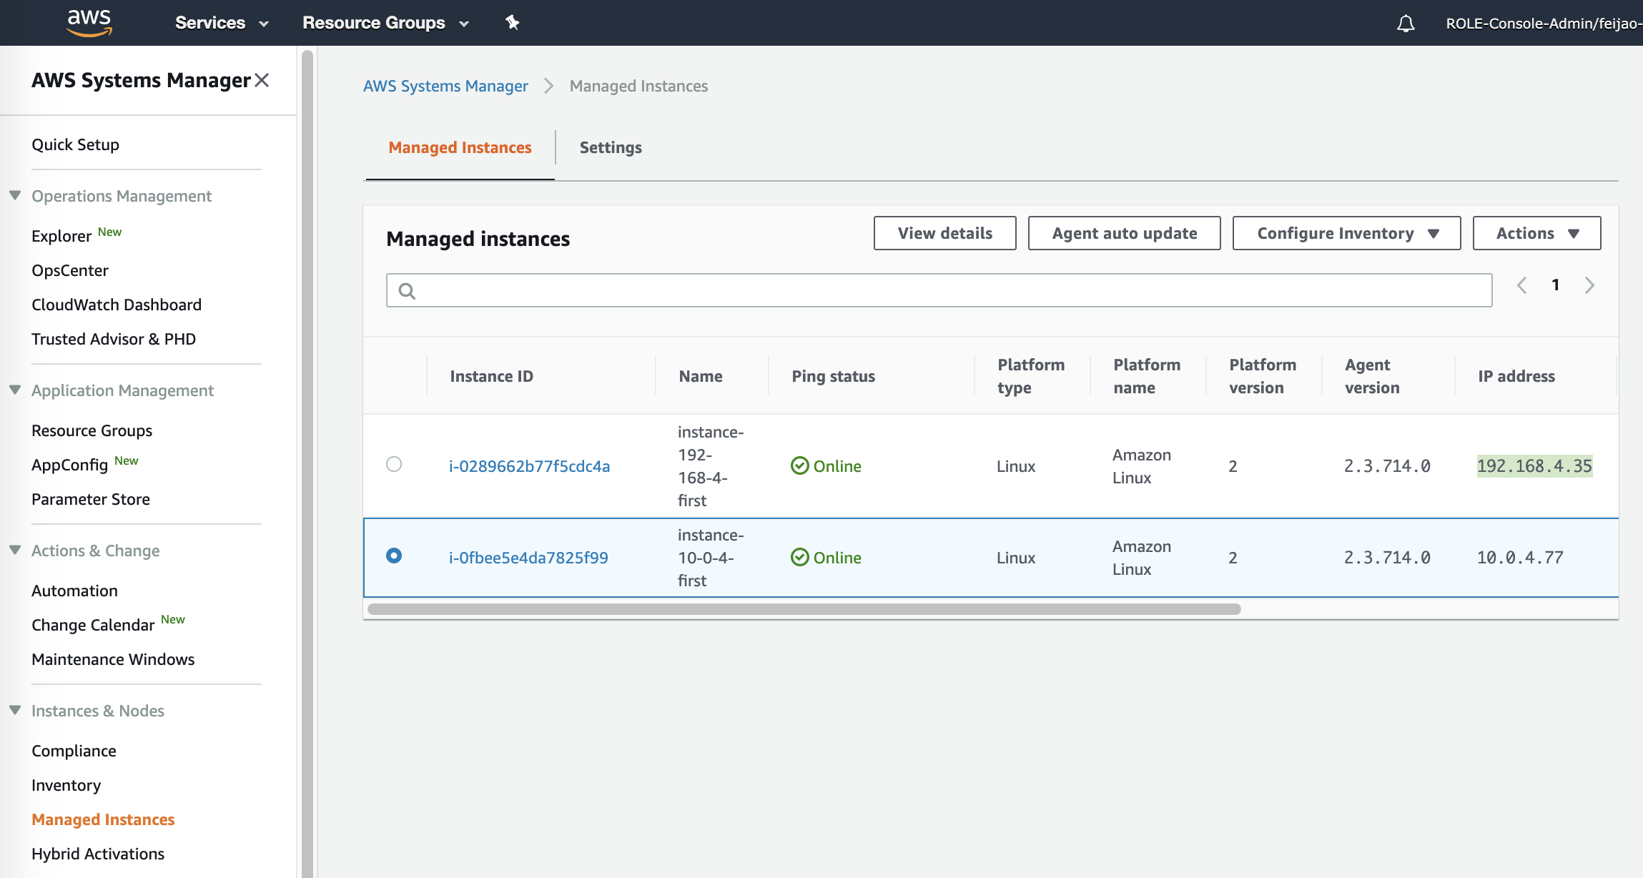Open Inventory in sidebar
Image resolution: width=1643 pixels, height=878 pixels.
click(66, 785)
